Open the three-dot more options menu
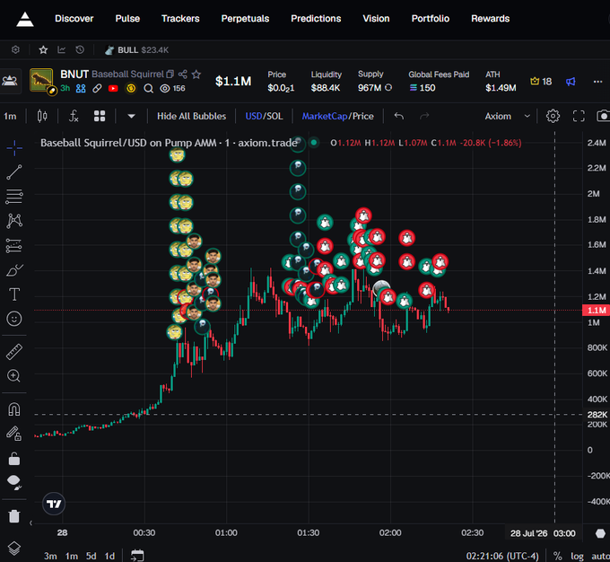 pos(598,82)
